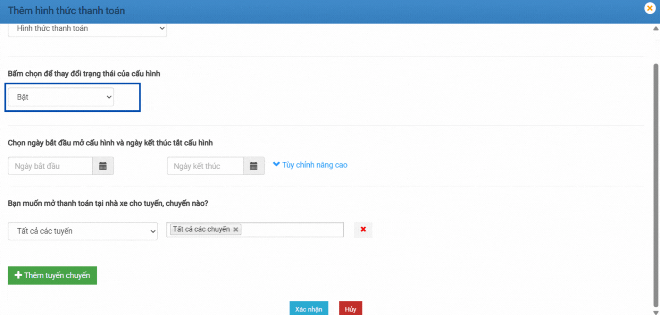Click the plus icon on 'Thêm tuyến chuyến'
660x315 pixels.
pos(18,275)
